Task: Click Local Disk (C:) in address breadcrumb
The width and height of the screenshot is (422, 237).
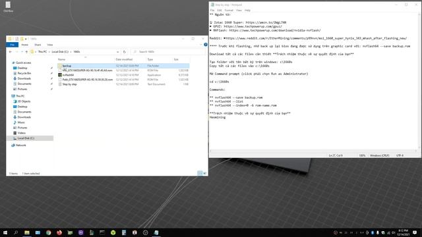Action: tap(60, 51)
